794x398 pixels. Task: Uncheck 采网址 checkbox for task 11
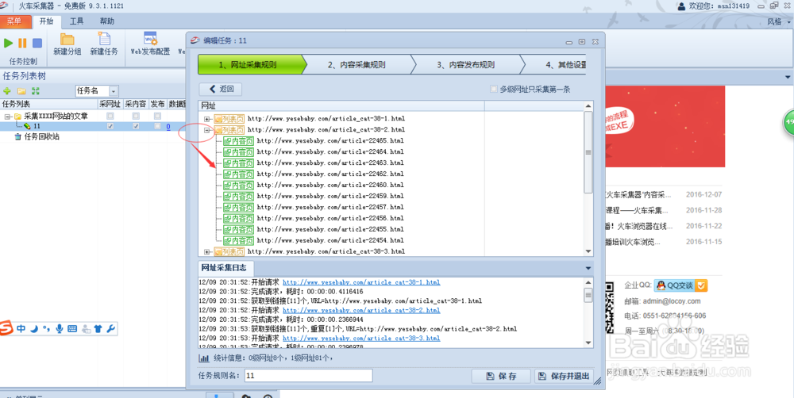[x=110, y=126]
